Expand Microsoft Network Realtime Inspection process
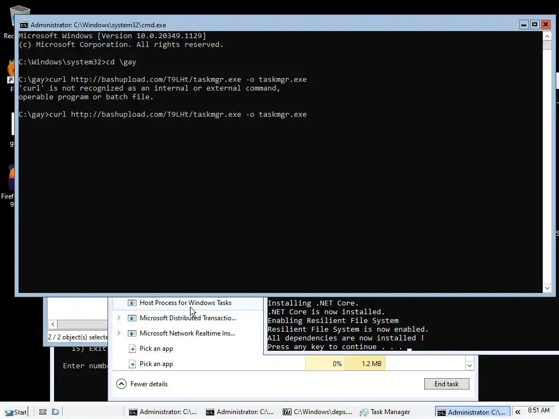The image size is (559, 419). tap(119, 333)
